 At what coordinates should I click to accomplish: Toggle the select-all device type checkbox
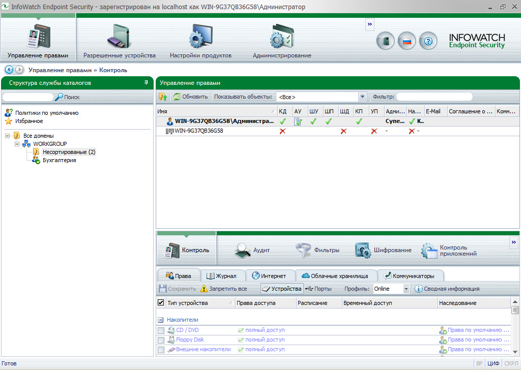tap(161, 303)
